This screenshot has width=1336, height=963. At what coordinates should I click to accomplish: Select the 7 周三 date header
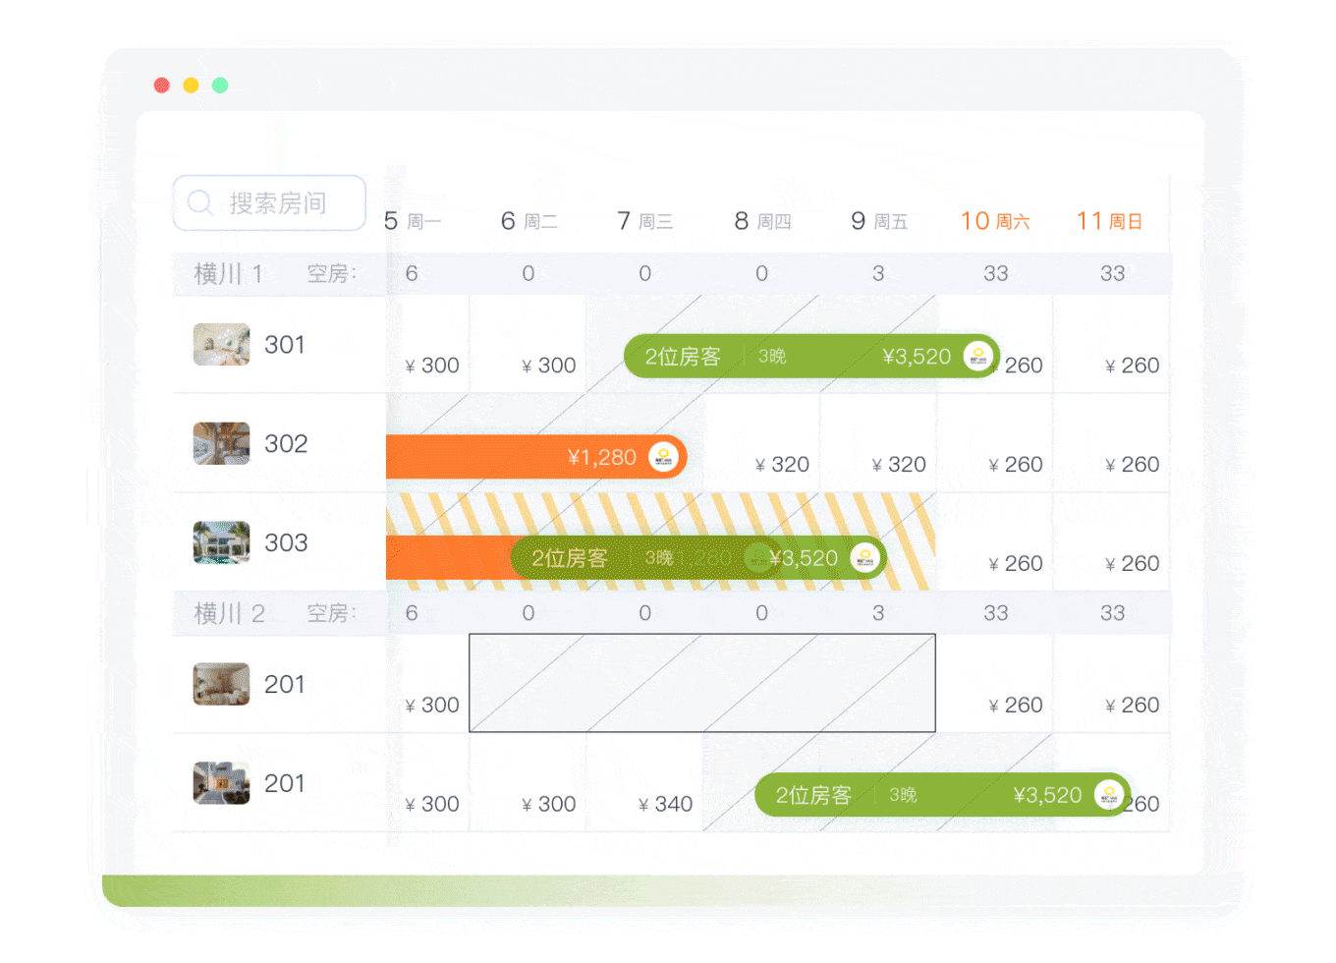(x=644, y=221)
